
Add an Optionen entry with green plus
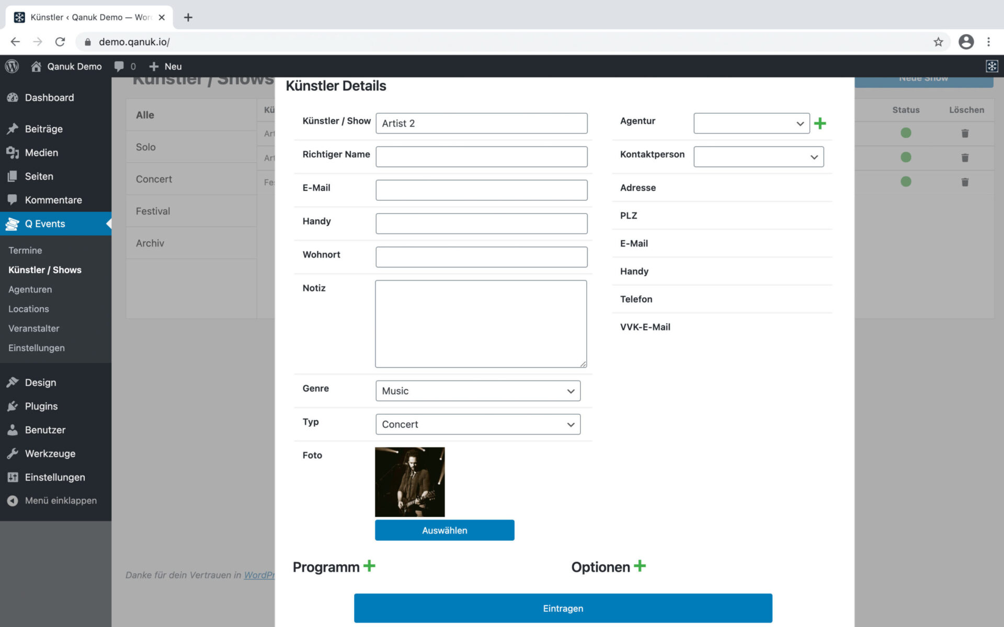[640, 566]
